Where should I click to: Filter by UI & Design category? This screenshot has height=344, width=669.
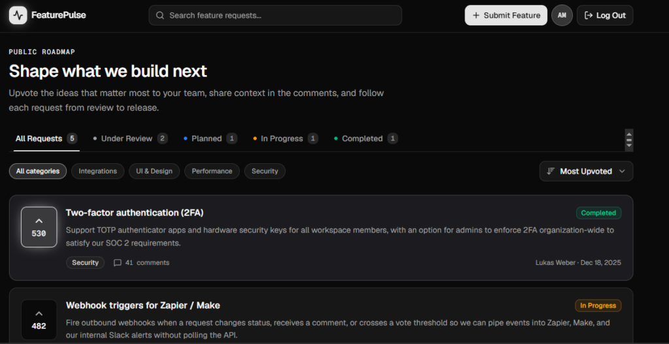(x=154, y=171)
